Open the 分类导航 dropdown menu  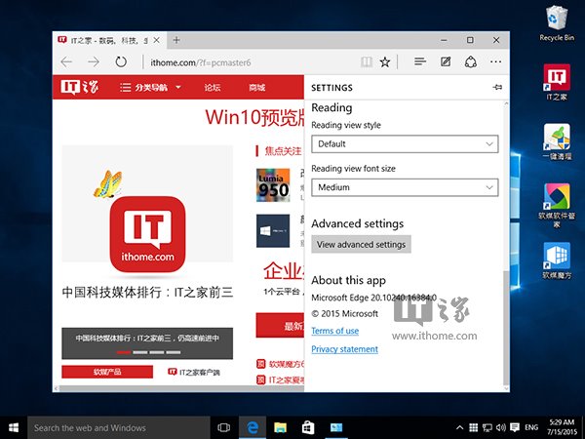[x=150, y=88]
